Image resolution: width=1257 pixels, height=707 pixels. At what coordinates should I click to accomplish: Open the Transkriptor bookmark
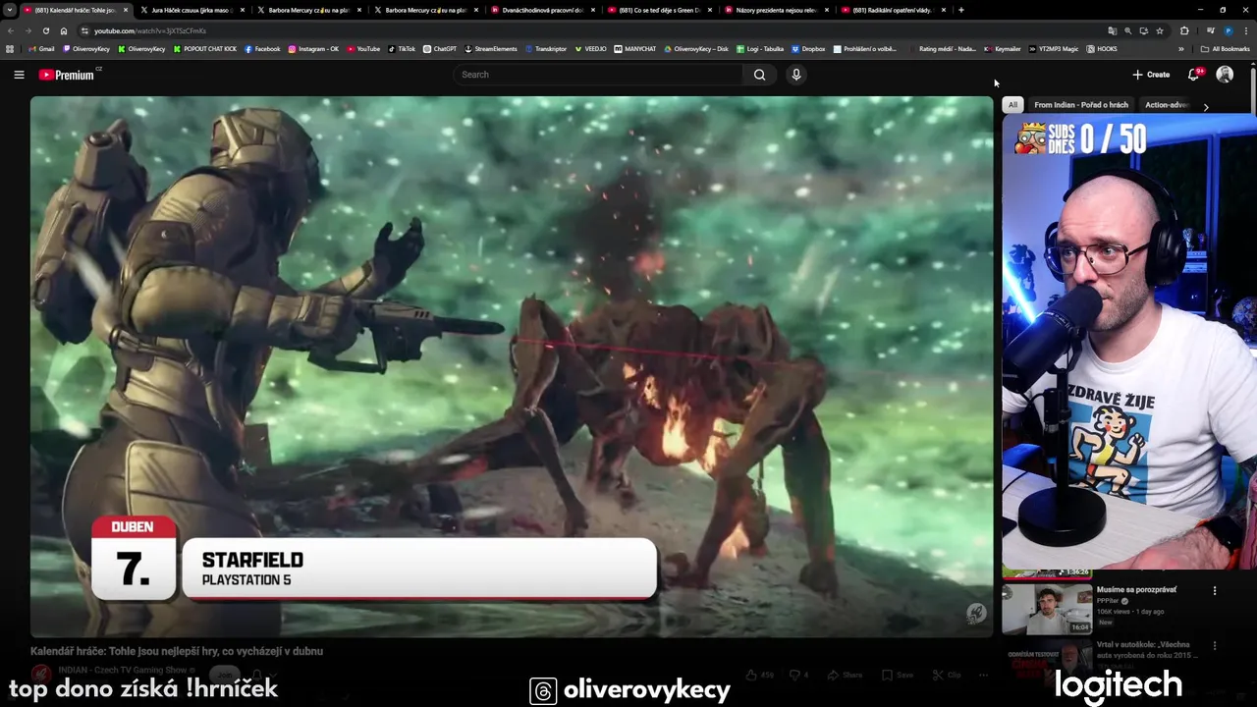pos(546,49)
